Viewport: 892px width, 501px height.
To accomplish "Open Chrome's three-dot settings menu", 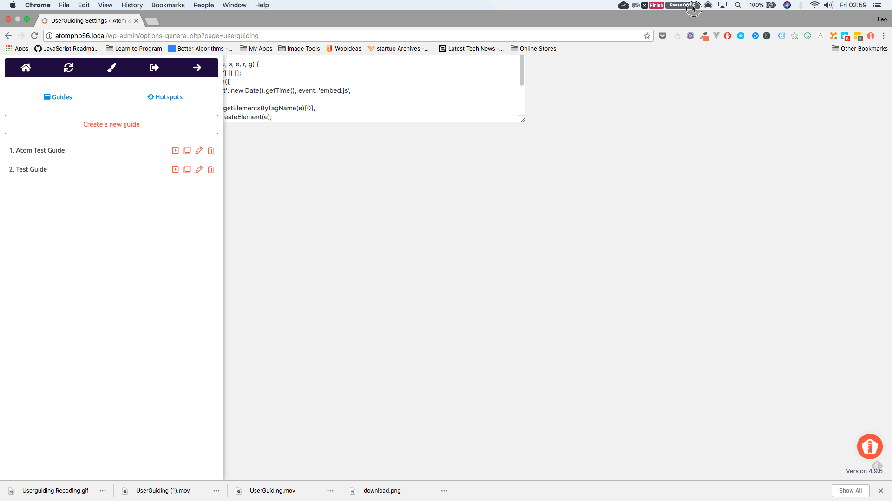I will click(885, 36).
